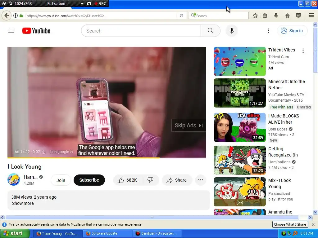The image size is (318, 238).
Task: Expand description with Show more
Action: [x=23, y=203]
